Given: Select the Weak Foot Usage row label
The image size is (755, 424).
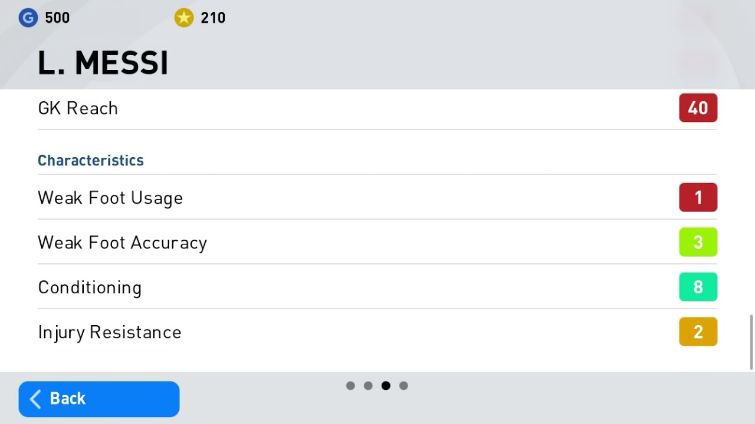Looking at the screenshot, I should [x=110, y=198].
